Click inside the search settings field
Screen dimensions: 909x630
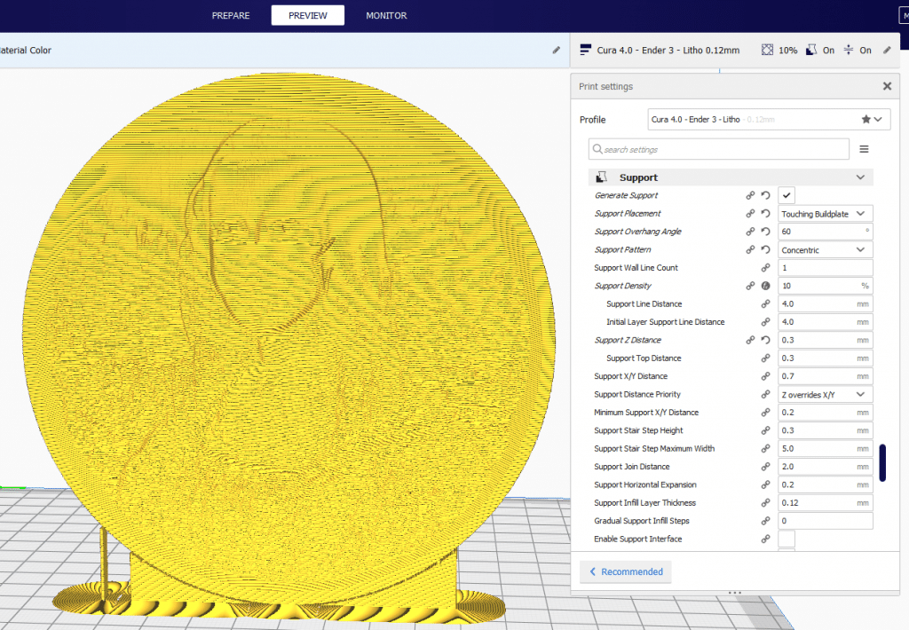(717, 148)
